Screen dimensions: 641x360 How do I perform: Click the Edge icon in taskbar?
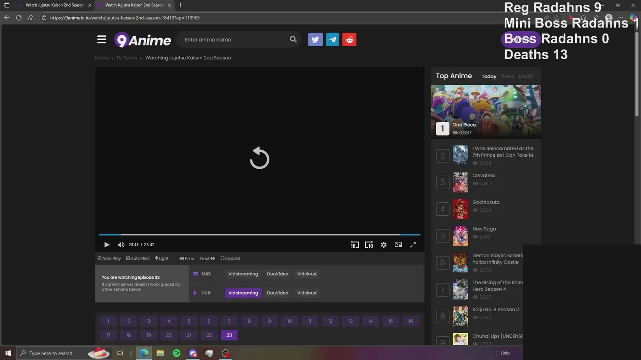point(144,353)
